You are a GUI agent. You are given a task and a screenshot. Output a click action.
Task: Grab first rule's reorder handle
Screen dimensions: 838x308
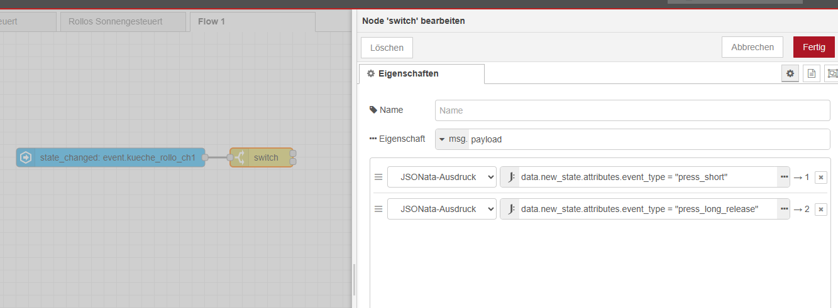(378, 178)
